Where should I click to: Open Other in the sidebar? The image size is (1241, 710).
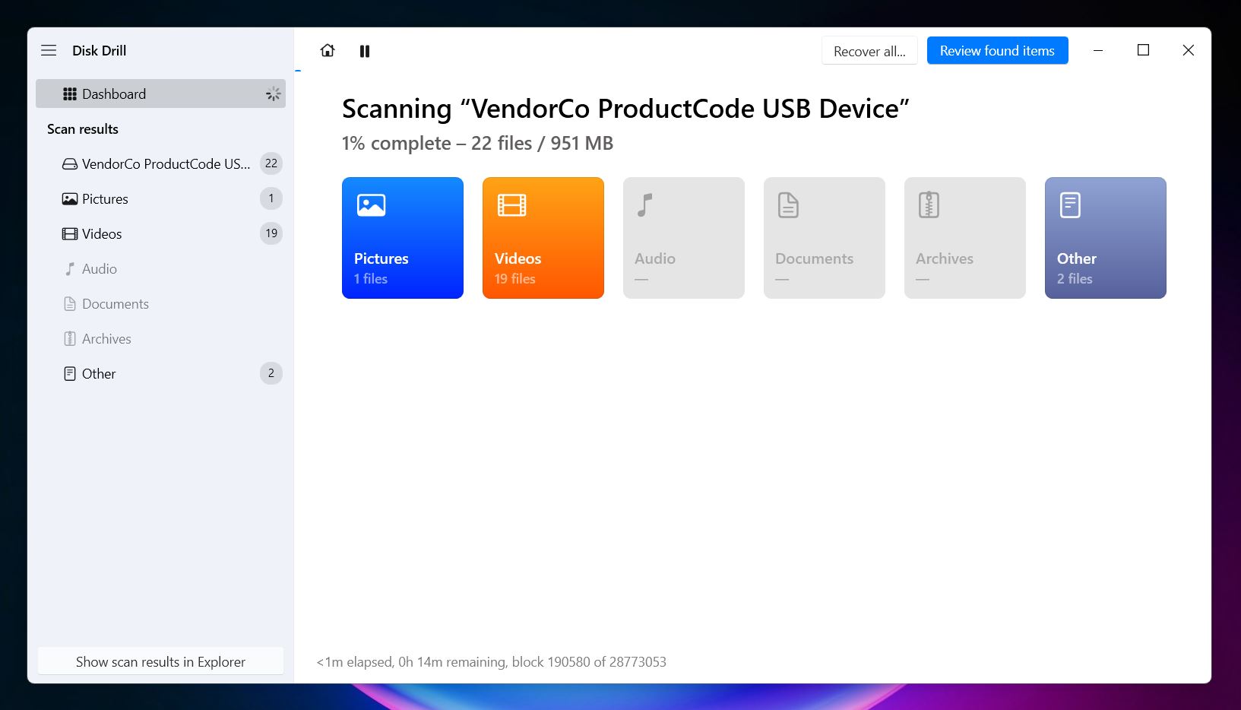click(160, 373)
